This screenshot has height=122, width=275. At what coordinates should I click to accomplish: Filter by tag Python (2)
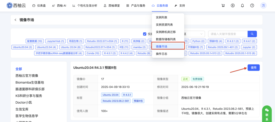click(198, 41)
